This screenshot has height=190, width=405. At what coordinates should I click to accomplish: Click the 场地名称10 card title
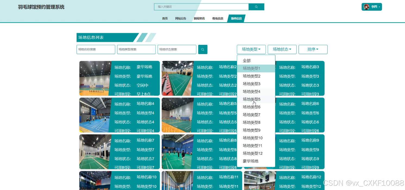(146, 177)
